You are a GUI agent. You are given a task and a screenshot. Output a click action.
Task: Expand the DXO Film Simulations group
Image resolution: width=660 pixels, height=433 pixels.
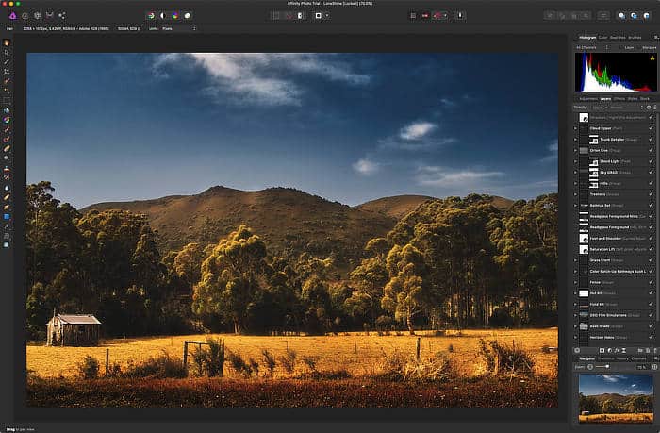tap(576, 315)
